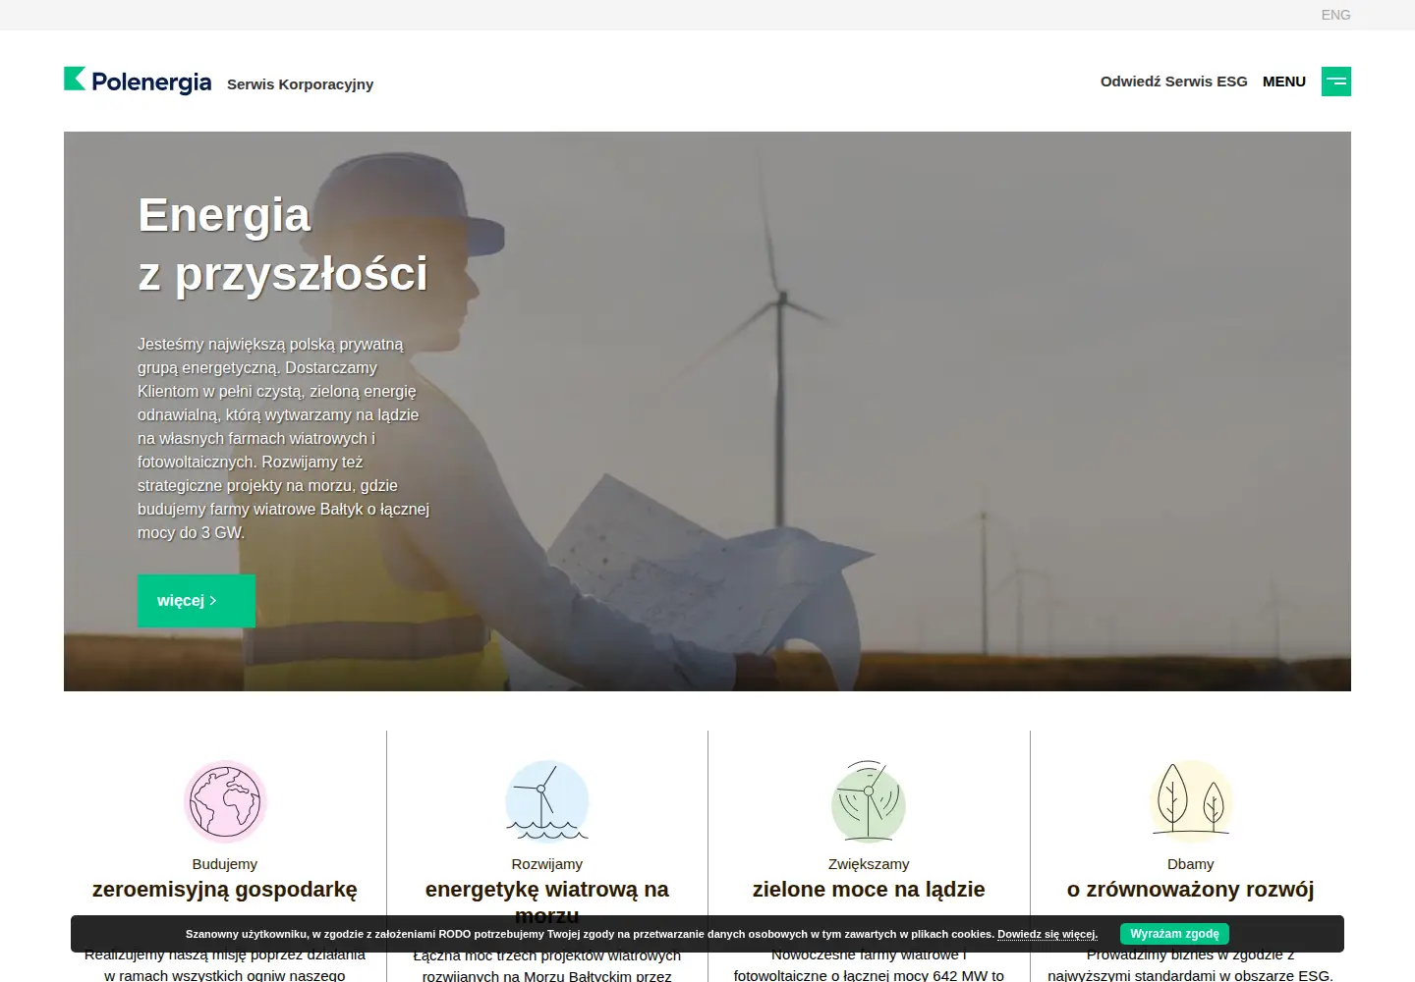Click the offshore wind turbine icon
Screen dimensions: 1415x982
pyautogui.click(x=547, y=801)
